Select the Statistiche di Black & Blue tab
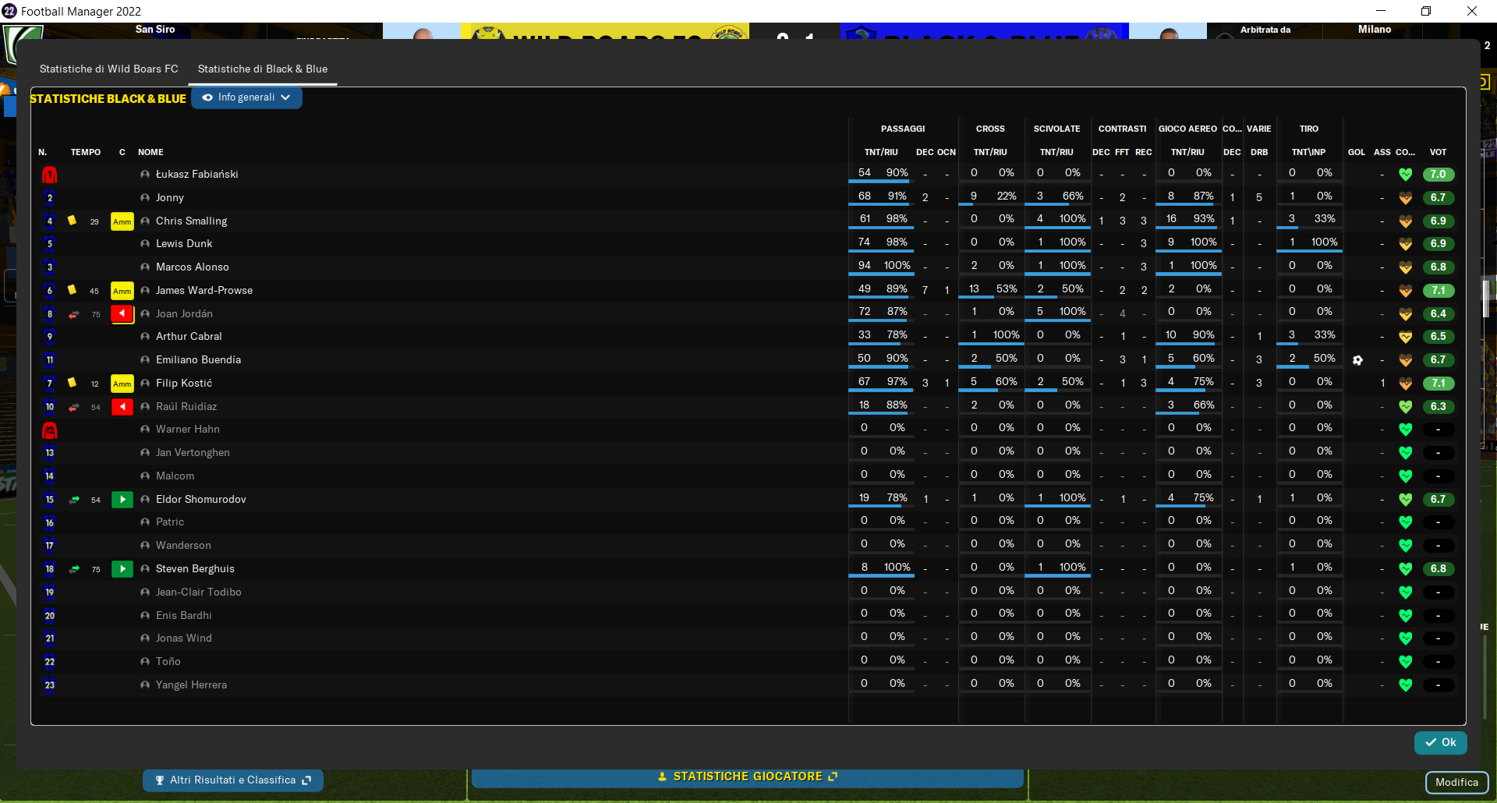This screenshot has height=803, width=1497. 263,69
